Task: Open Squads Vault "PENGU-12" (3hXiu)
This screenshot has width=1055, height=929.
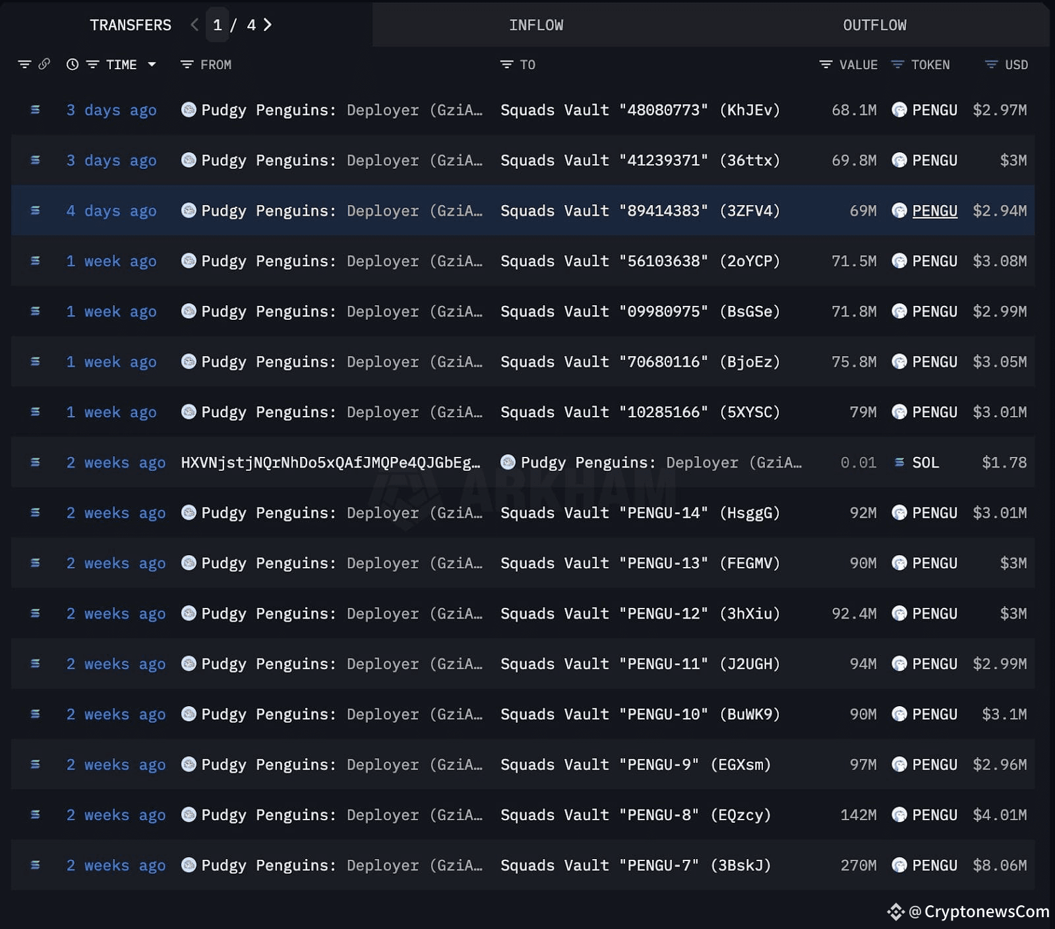Action: point(640,614)
